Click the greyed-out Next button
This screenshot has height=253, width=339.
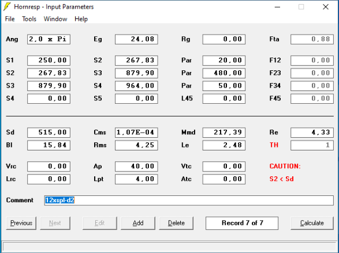[55, 223]
